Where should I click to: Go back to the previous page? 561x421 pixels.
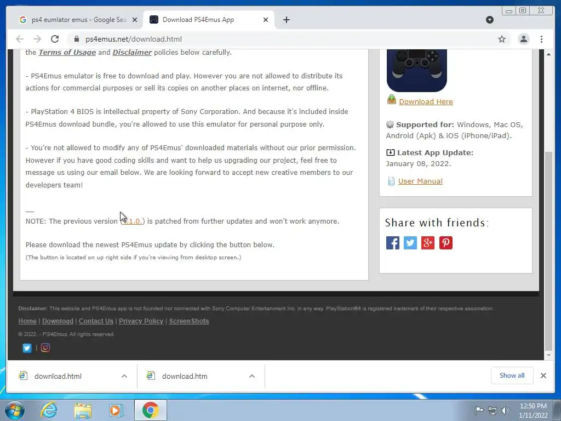tap(20, 39)
